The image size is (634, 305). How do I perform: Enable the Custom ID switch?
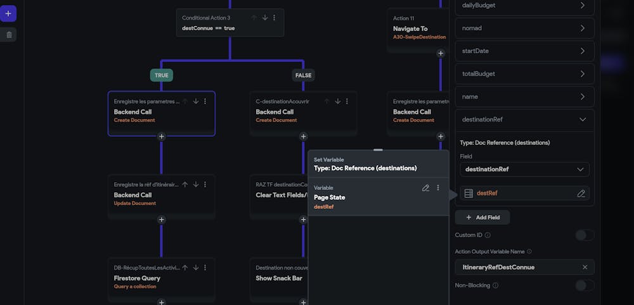click(x=585, y=235)
